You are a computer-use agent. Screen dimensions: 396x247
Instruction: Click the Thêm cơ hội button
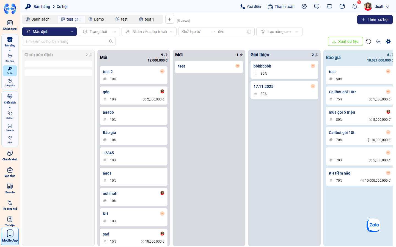point(375,19)
